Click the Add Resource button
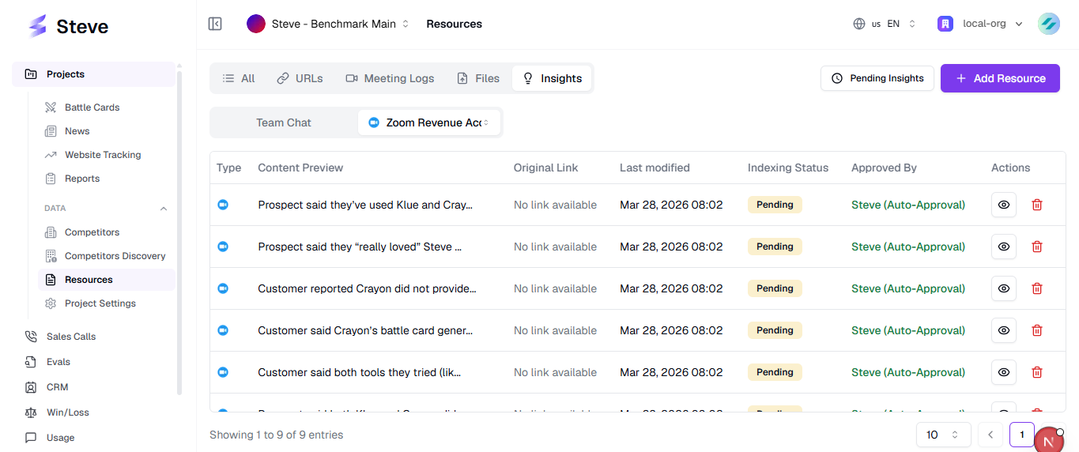Image resolution: width=1079 pixels, height=452 pixels. click(1000, 78)
